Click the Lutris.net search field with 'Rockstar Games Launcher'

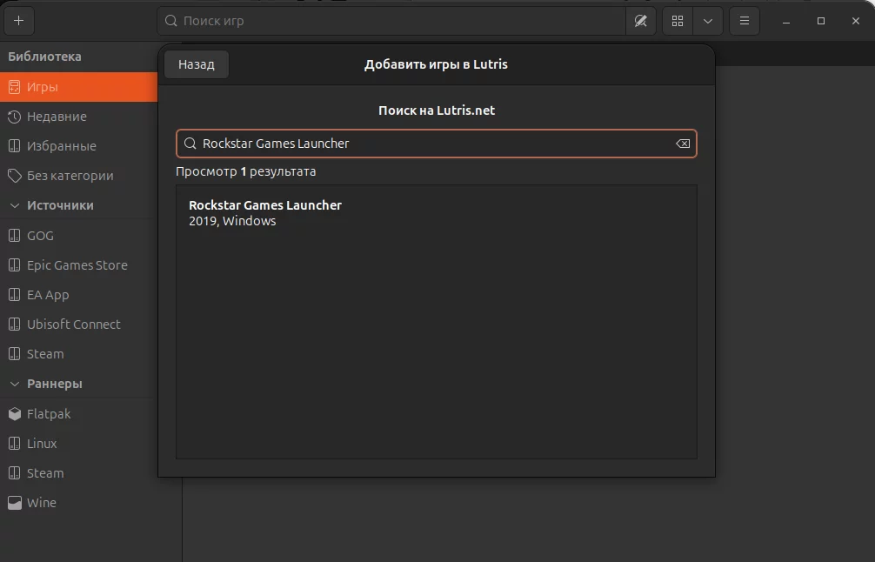tap(437, 144)
